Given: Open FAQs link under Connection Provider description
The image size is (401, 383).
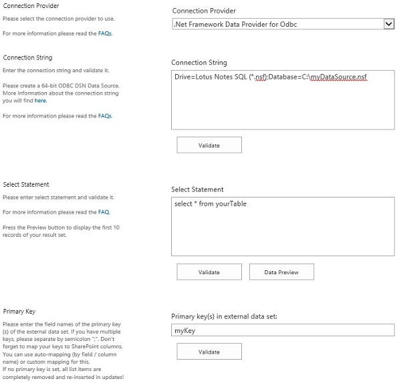Looking at the screenshot, I should 105,33.
